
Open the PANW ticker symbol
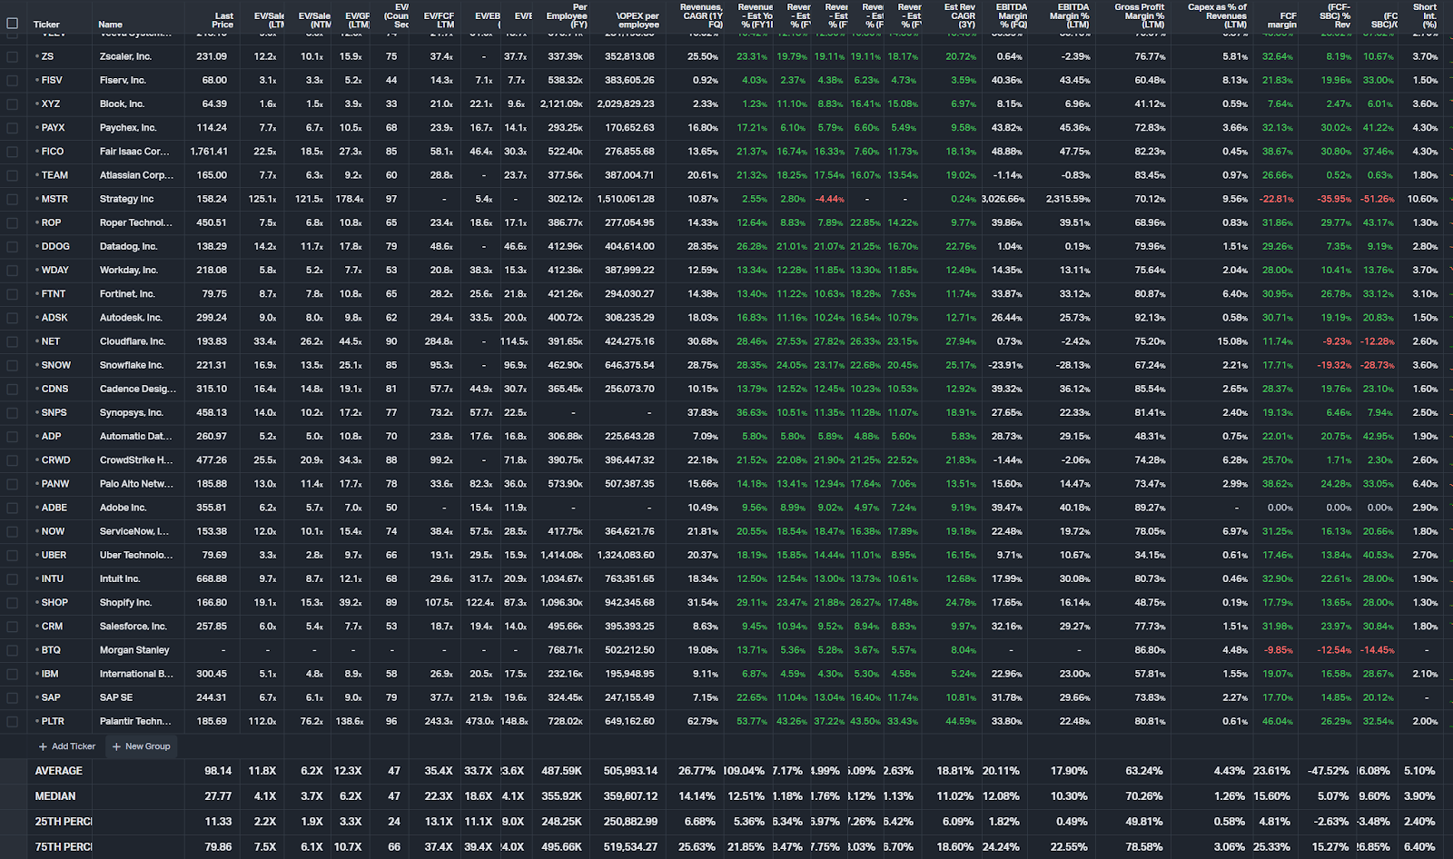point(55,484)
